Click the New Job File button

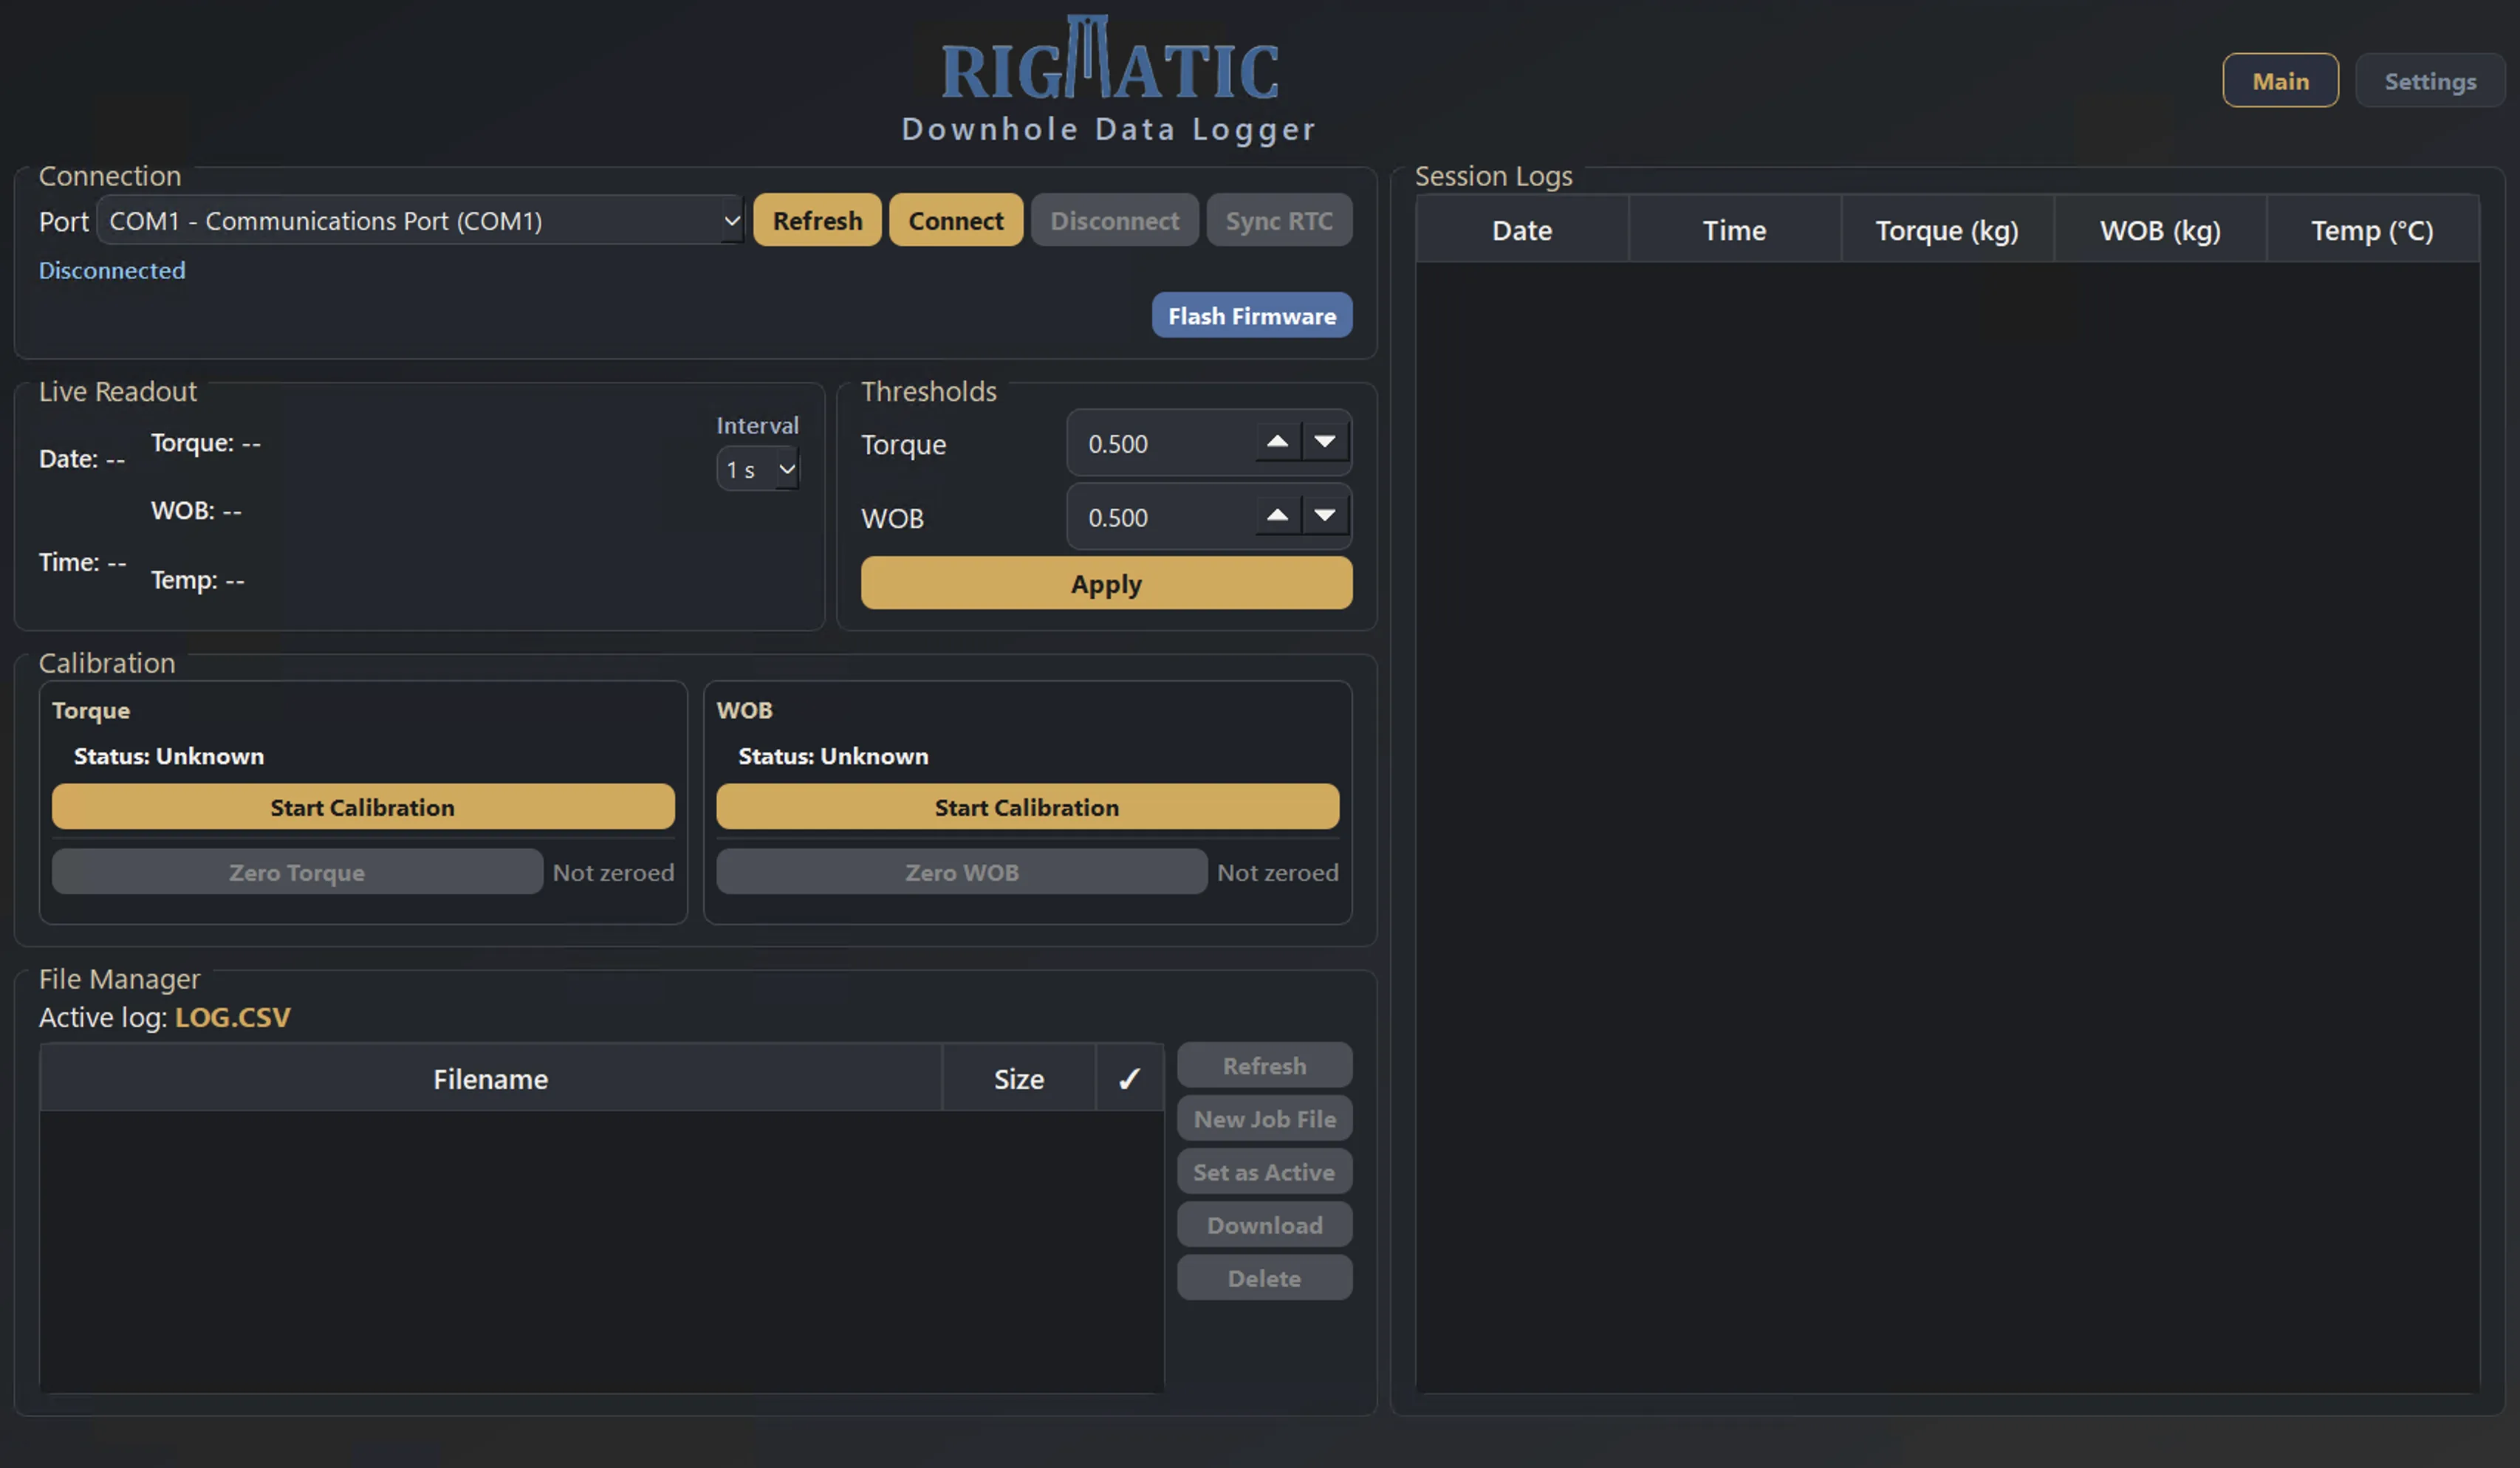tap(1264, 1119)
